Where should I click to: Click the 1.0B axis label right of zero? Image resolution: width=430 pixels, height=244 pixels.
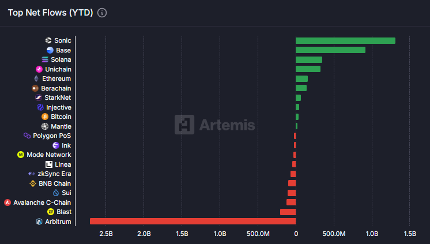372,234
